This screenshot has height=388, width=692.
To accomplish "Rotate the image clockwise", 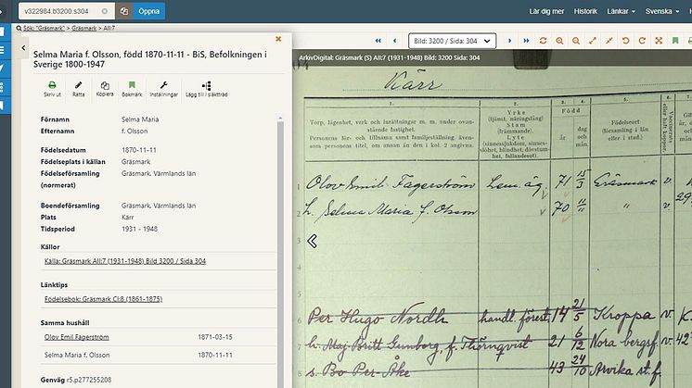I will coord(642,41).
